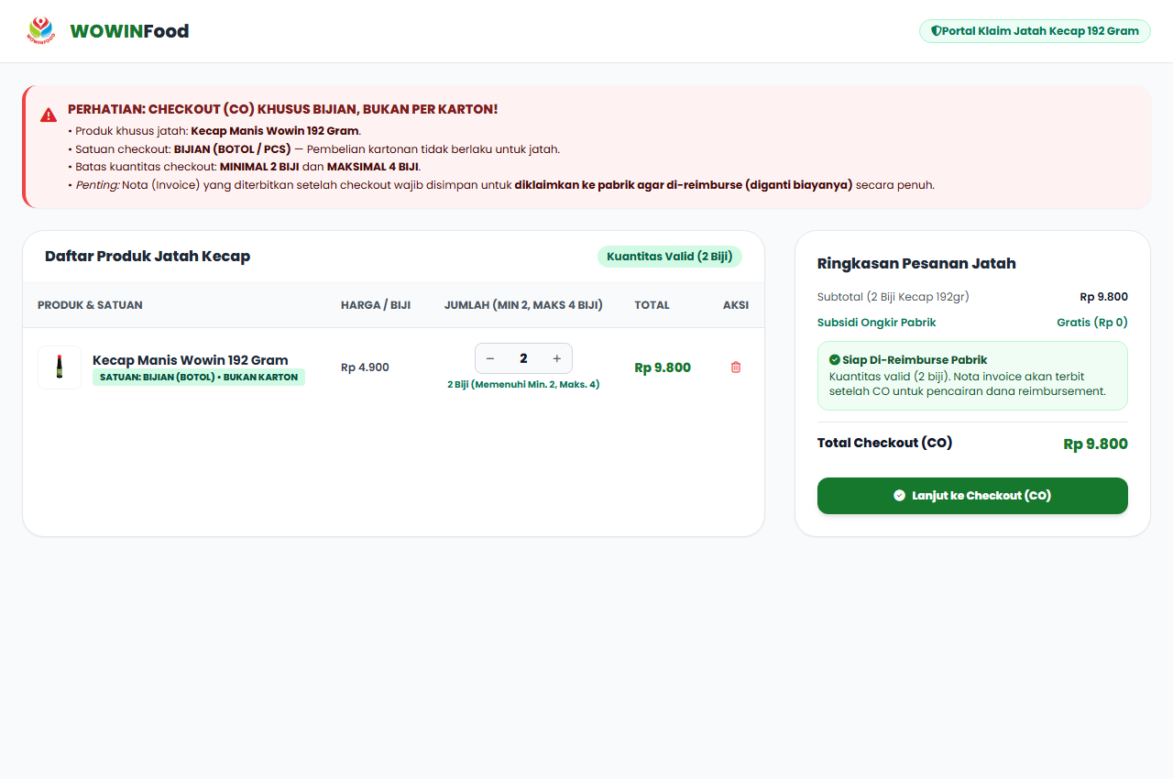Click the WOWINFood brand name
The width and height of the screenshot is (1173, 779).
click(x=129, y=31)
